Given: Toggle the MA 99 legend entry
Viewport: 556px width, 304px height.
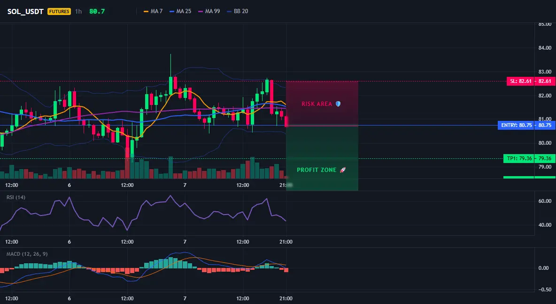Looking at the screenshot, I should 209,11.
